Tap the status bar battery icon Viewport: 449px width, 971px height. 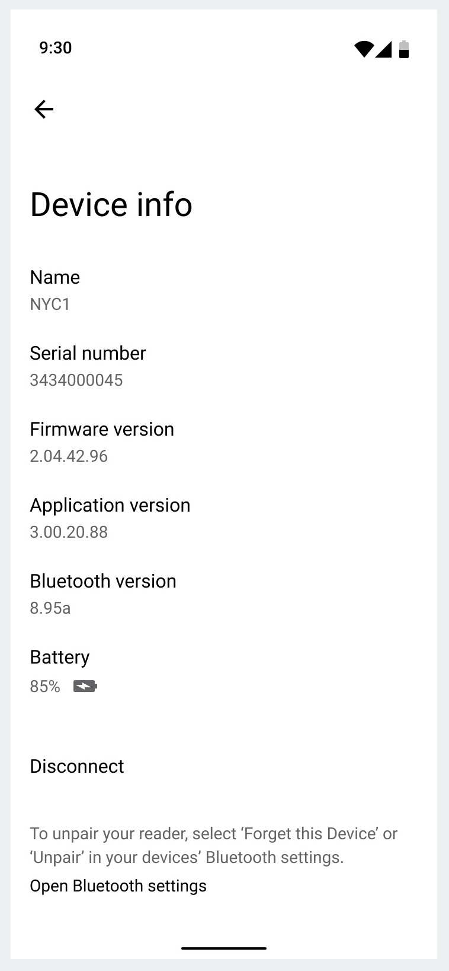[x=404, y=49]
